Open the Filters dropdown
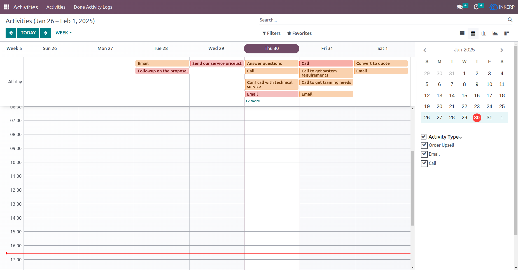Screen dimensions: 518x270 click(271, 33)
